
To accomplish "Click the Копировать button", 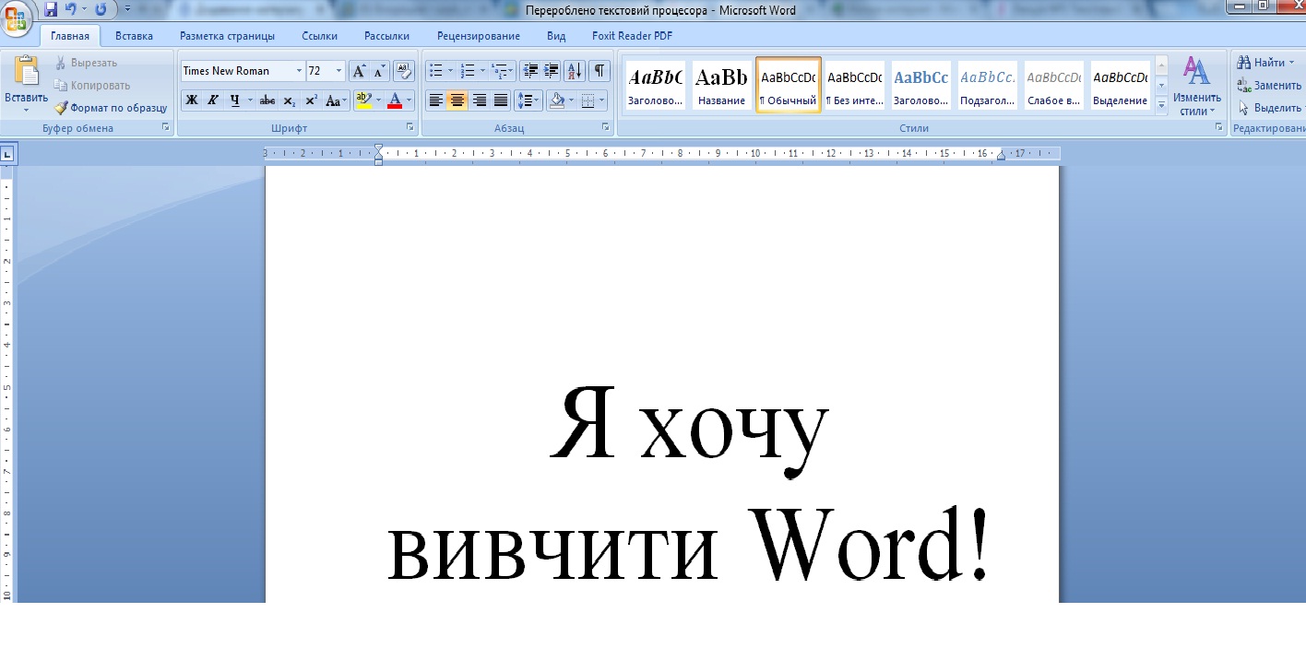I will [91, 85].
